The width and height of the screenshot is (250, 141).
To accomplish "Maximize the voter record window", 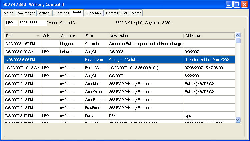I will click(x=237, y=4).
